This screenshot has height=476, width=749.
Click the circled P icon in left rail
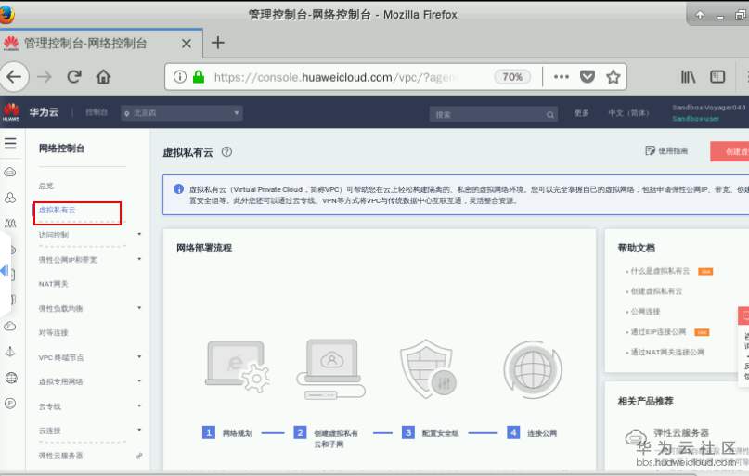10,404
